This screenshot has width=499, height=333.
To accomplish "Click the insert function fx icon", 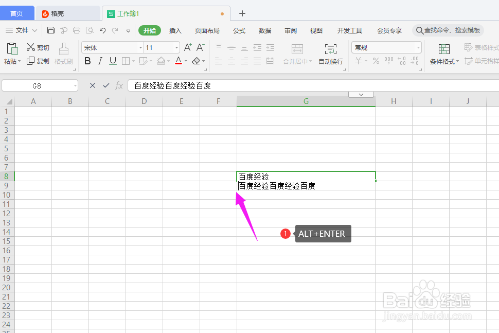I will click(119, 85).
